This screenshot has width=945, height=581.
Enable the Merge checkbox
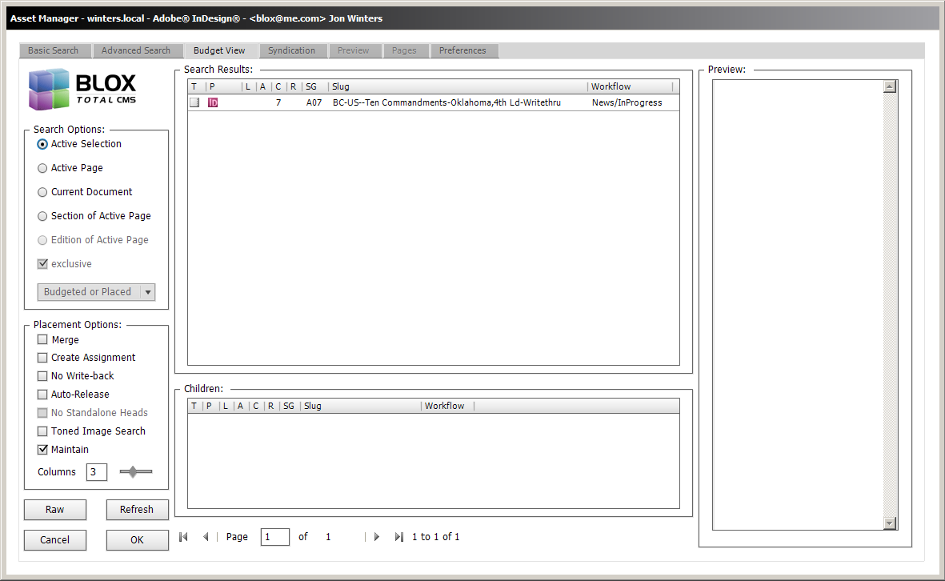[43, 339]
